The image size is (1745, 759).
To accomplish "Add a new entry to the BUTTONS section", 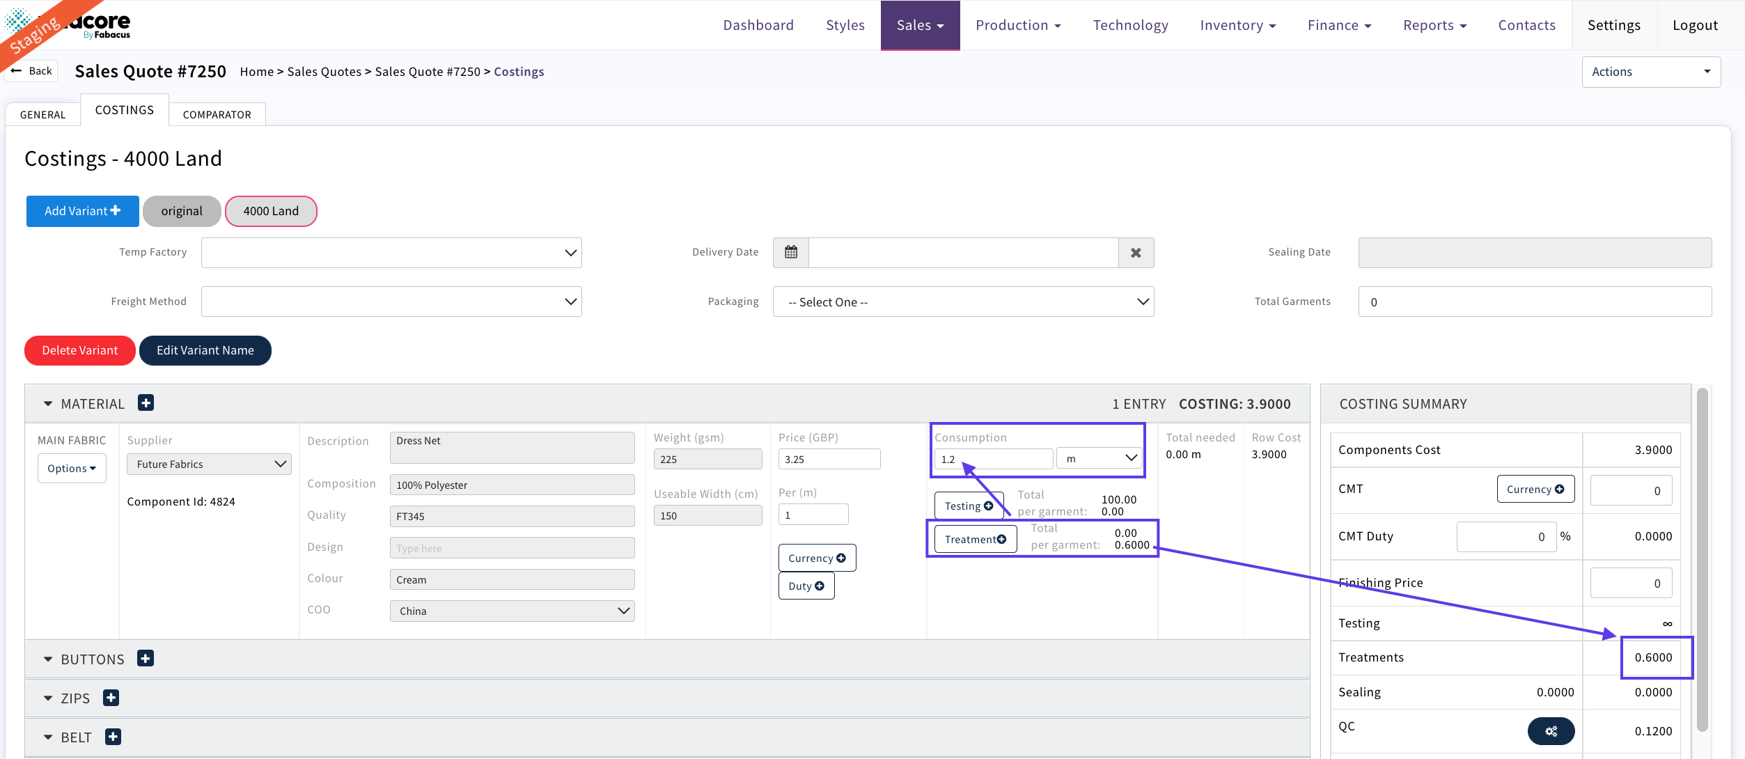I will (x=146, y=659).
